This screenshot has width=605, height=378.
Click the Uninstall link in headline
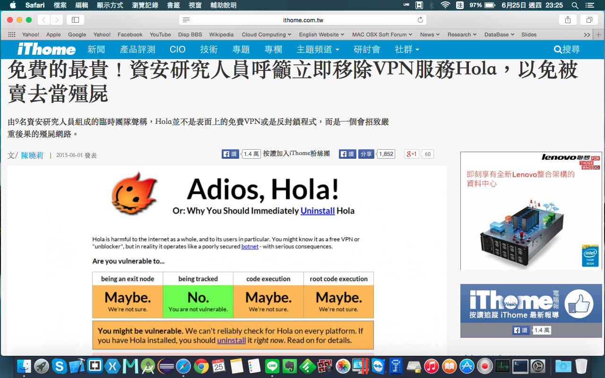click(x=318, y=211)
